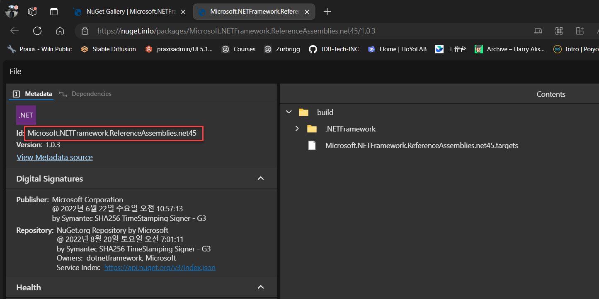
Task: Click the Contents panel header
Action: [551, 94]
